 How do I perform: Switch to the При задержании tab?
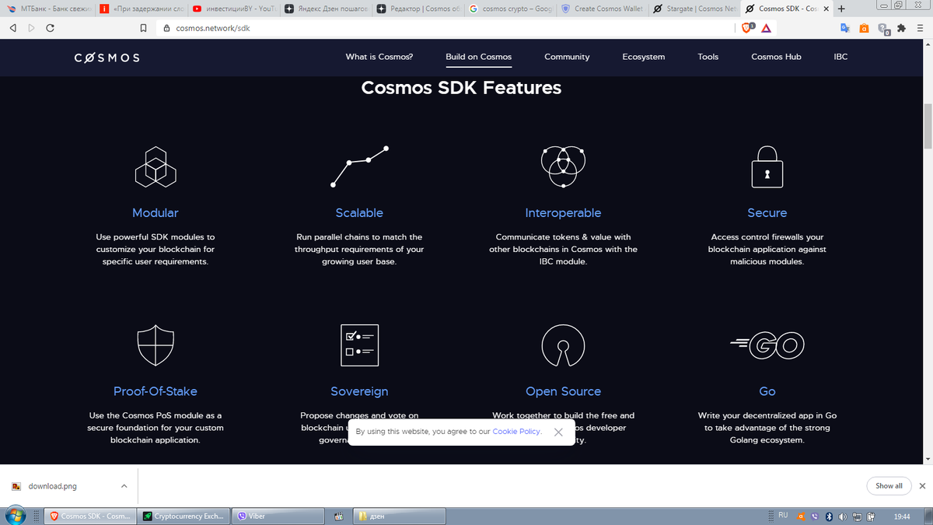141,9
